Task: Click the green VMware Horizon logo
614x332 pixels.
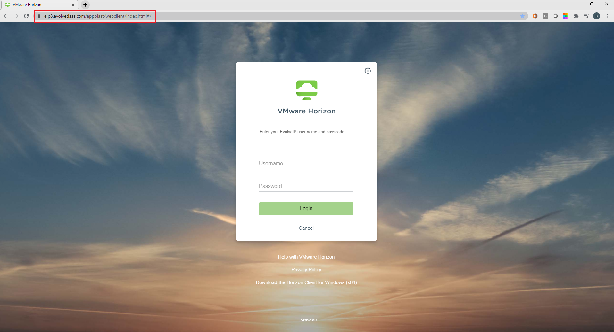Action: click(x=307, y=90)
